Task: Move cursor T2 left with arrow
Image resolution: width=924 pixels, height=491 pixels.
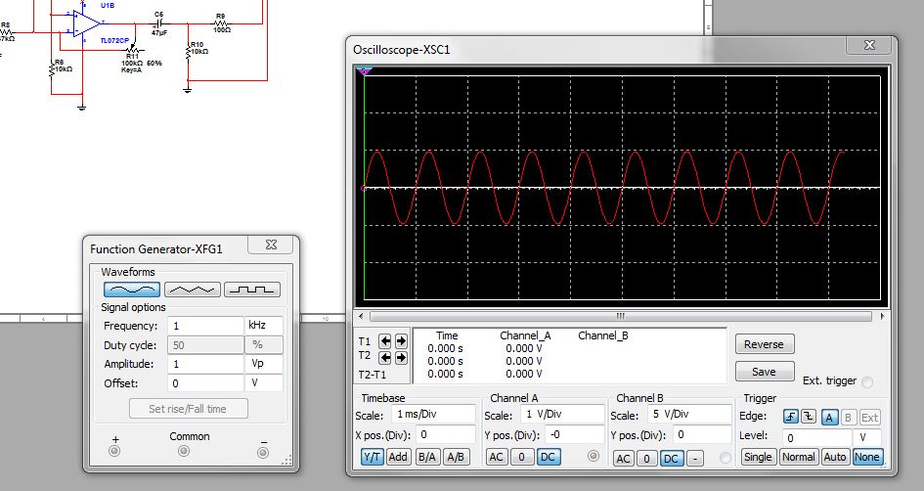Action: pos(385,357)
